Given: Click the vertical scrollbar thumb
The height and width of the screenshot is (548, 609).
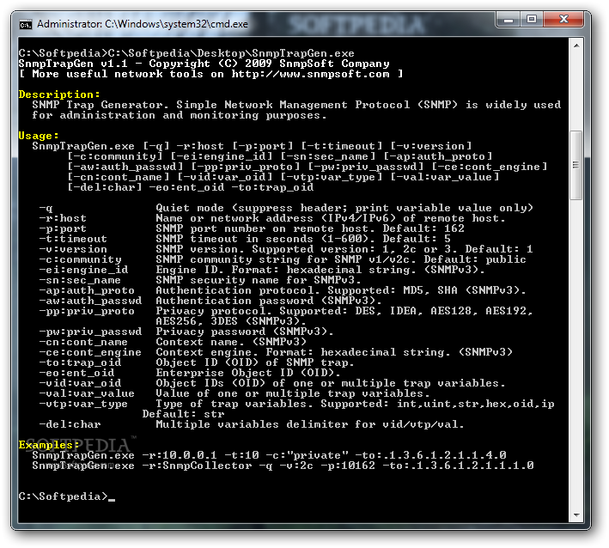Looking at the screenshot, I should click(576, 165).
